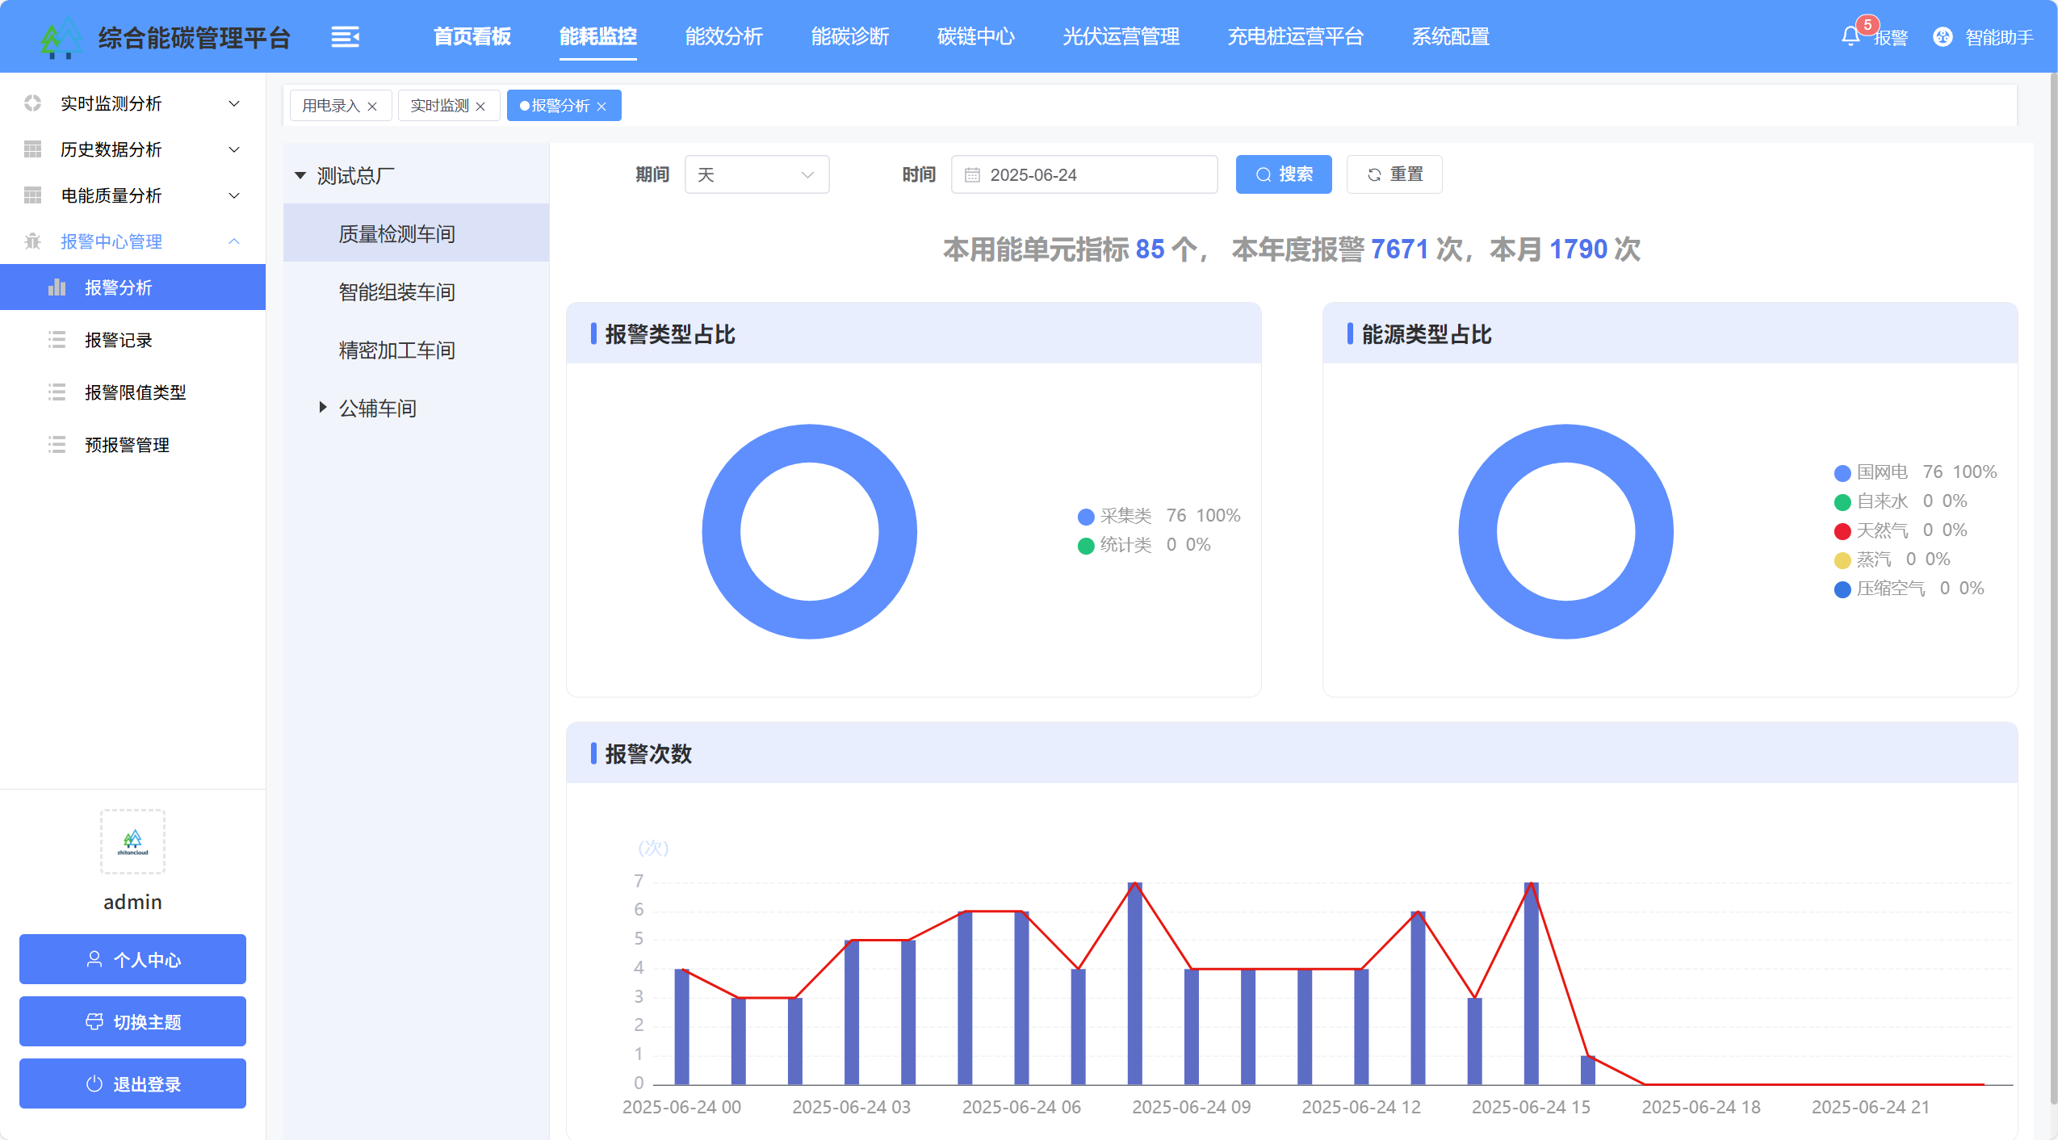Expand the 公辅车间 tree node
This screenshot has height=1140, width=2058.
tap(322, 408)
